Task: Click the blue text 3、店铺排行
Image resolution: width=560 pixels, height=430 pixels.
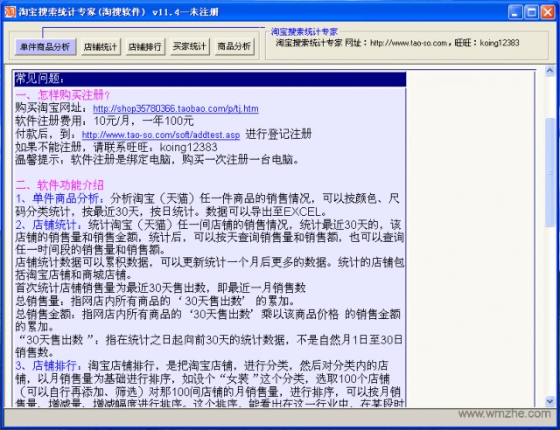Action: click(x=49, y=365)
